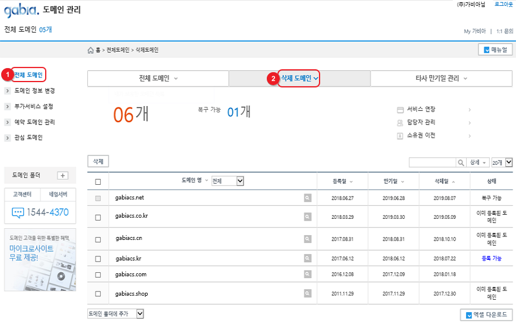Click the 01개 recoverable count
Viewport: 516px width, 325px height.
(239, 112)
